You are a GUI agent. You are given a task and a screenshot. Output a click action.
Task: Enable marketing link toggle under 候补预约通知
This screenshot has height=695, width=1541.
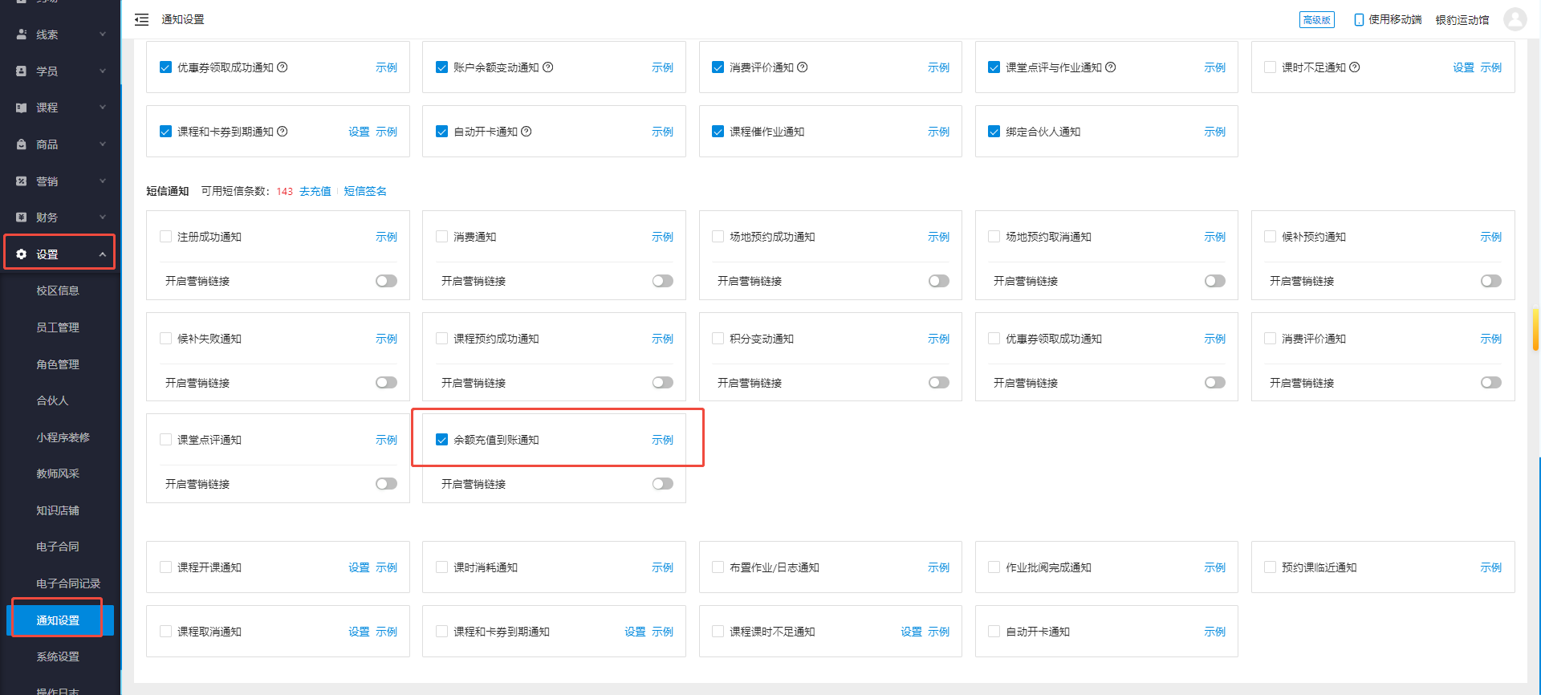coord(1490,281)
